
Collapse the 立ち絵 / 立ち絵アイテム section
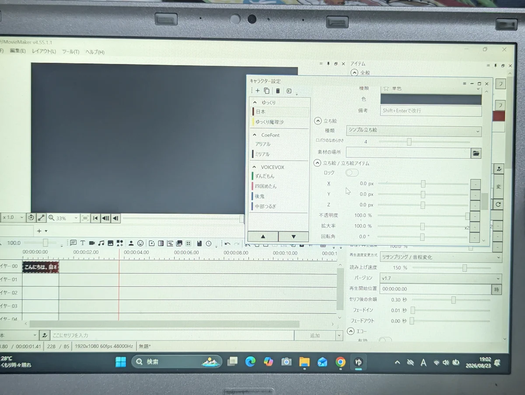(318, 163)
